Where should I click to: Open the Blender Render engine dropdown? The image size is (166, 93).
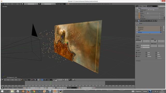coord(61,4)
